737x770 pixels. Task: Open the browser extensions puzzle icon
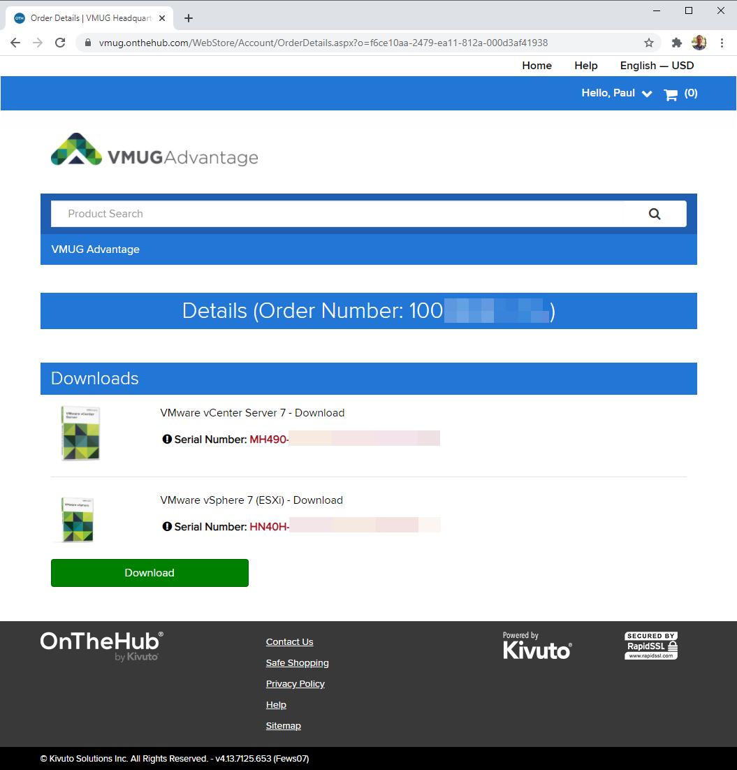[x=677, y=43]
